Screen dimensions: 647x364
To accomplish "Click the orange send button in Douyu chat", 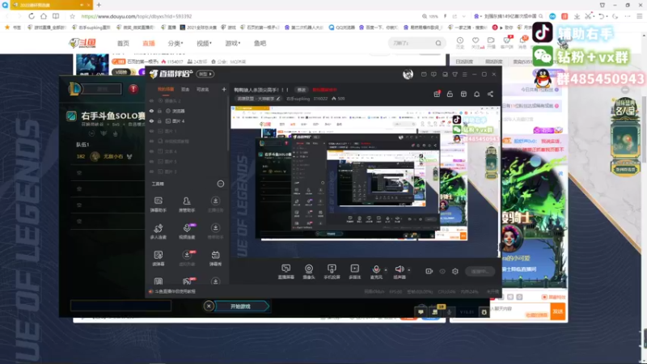I will (557, 311).
